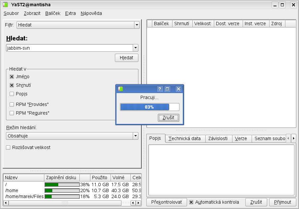The height and width of the screenshot is (209, 299).
Task: Click the progress dialog title icon
Action: (x=121, y=89)
